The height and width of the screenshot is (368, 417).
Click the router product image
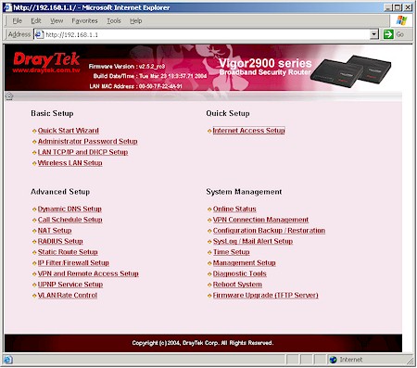351,71
